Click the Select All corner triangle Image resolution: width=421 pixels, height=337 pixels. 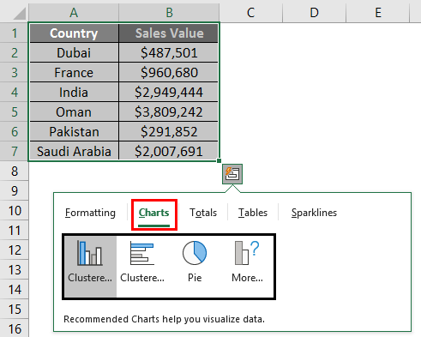pyautogui.click(x=19, y=13)
